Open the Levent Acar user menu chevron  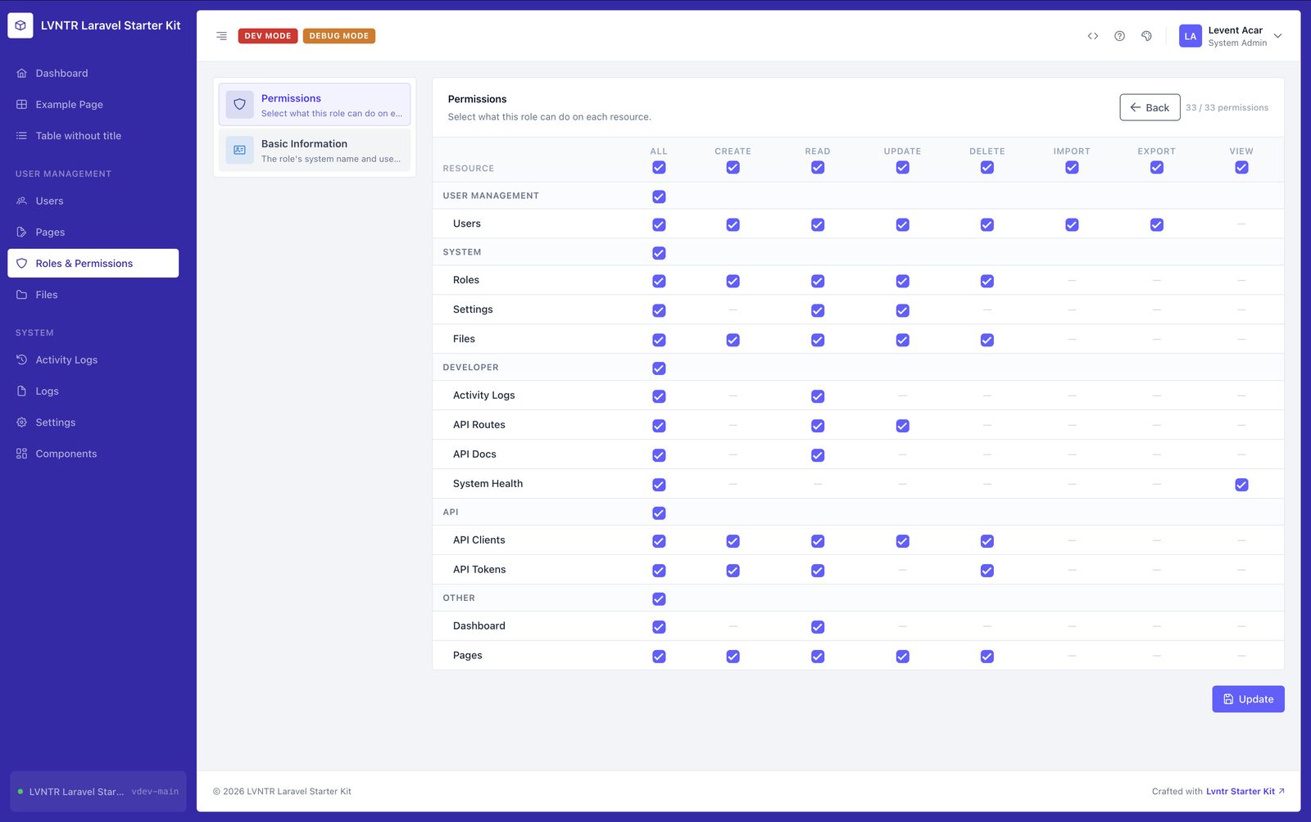(1277, 36)
